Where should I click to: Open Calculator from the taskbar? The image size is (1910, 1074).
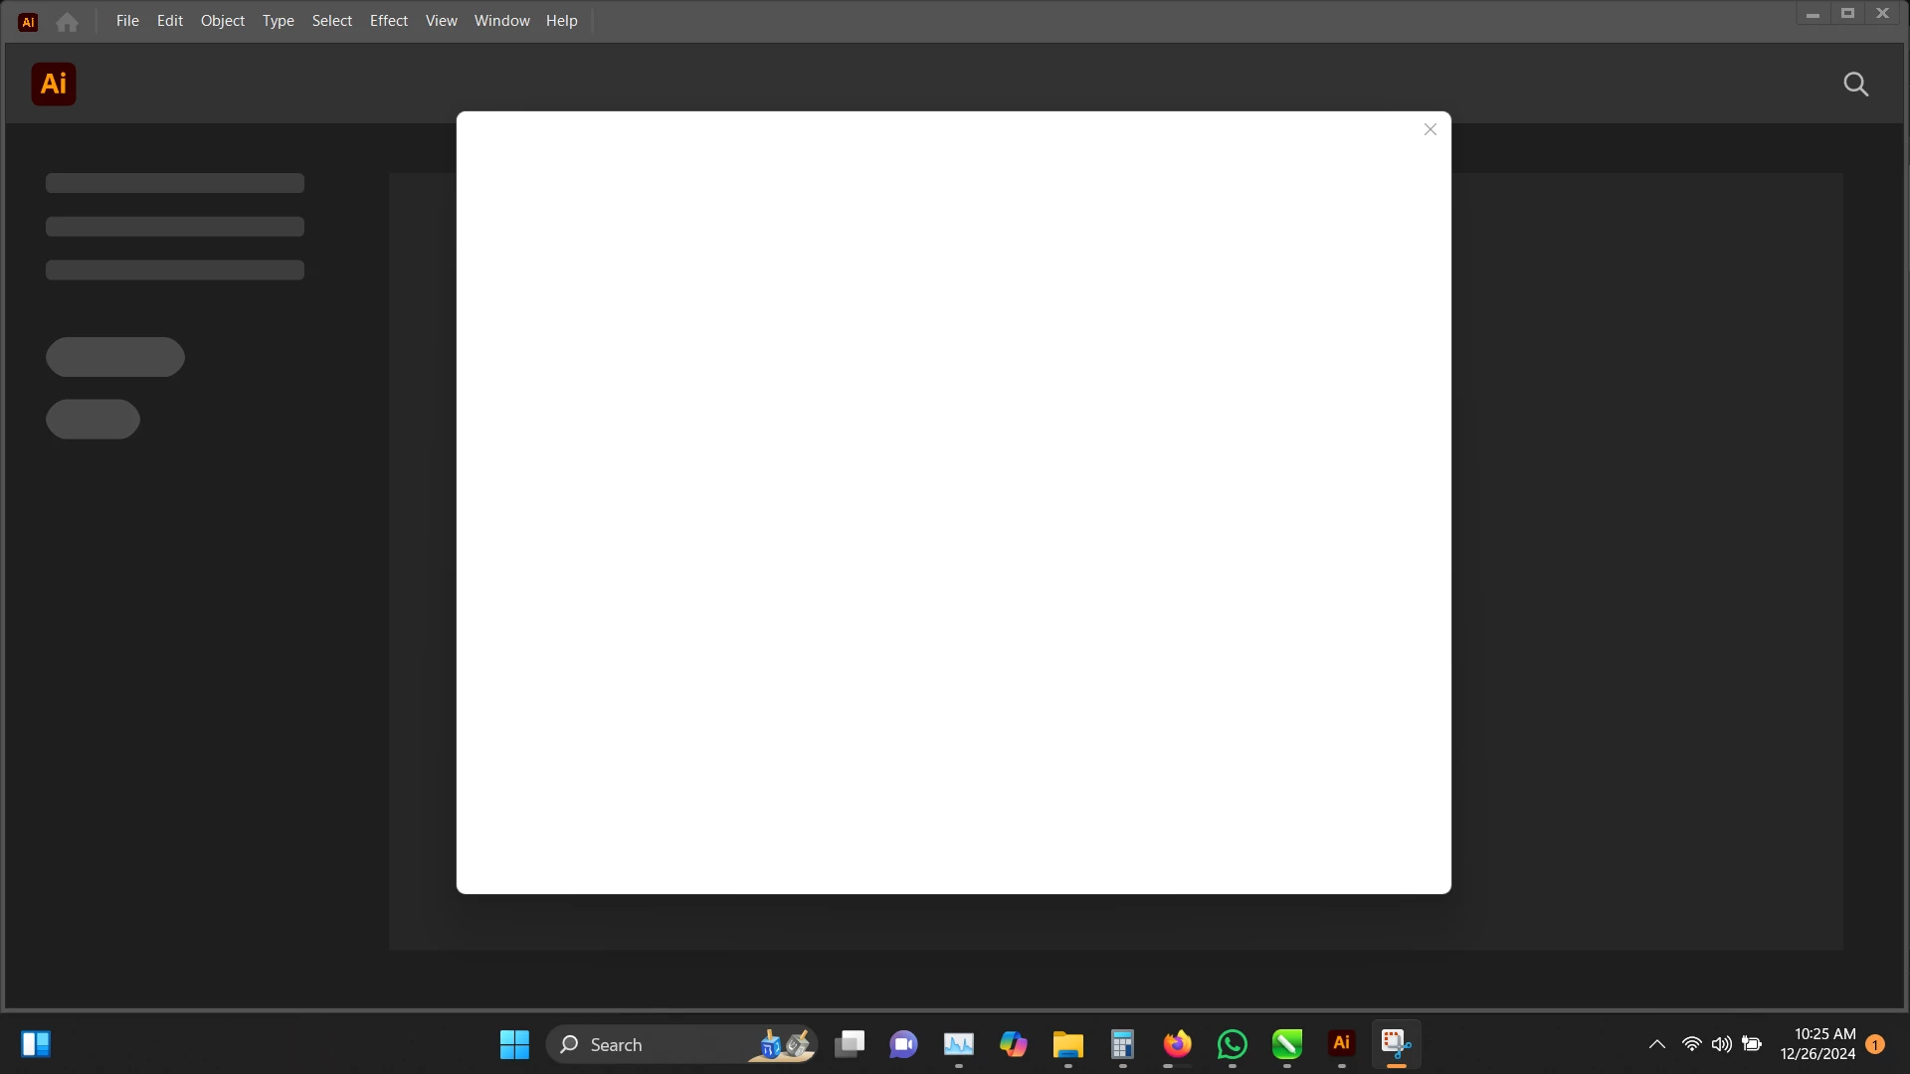(1122, 1044)
